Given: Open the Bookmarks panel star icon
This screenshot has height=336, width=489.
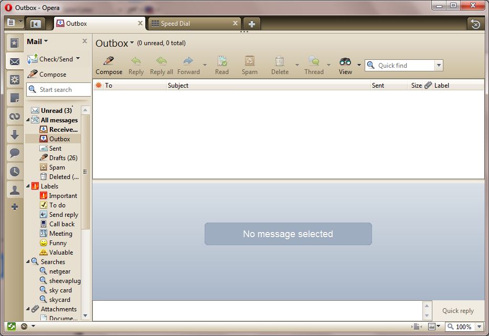Looking at the screenshot, I should click(x=14, y=43).
